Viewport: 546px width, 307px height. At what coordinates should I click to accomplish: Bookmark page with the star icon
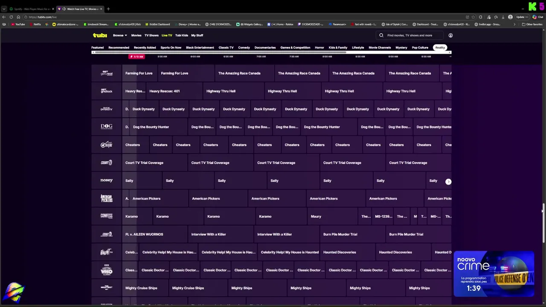(x=473, y=17)
